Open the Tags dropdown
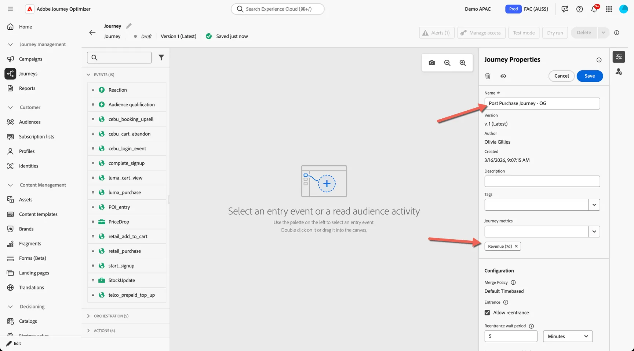 594,205
